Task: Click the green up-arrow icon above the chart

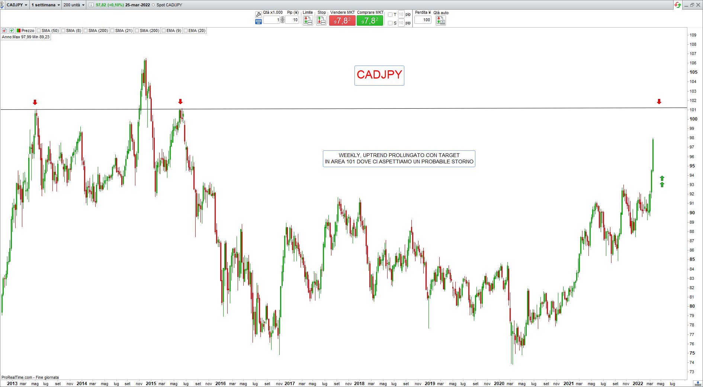Action: [x=12, y=31]
